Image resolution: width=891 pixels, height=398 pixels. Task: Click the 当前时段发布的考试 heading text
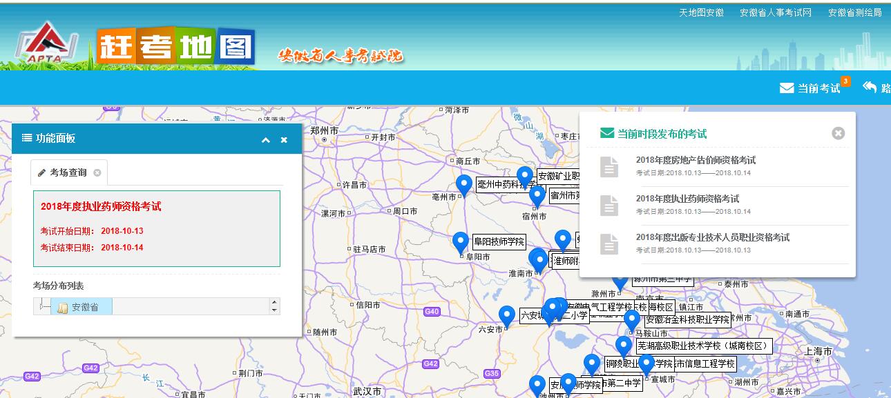point(662,134)
